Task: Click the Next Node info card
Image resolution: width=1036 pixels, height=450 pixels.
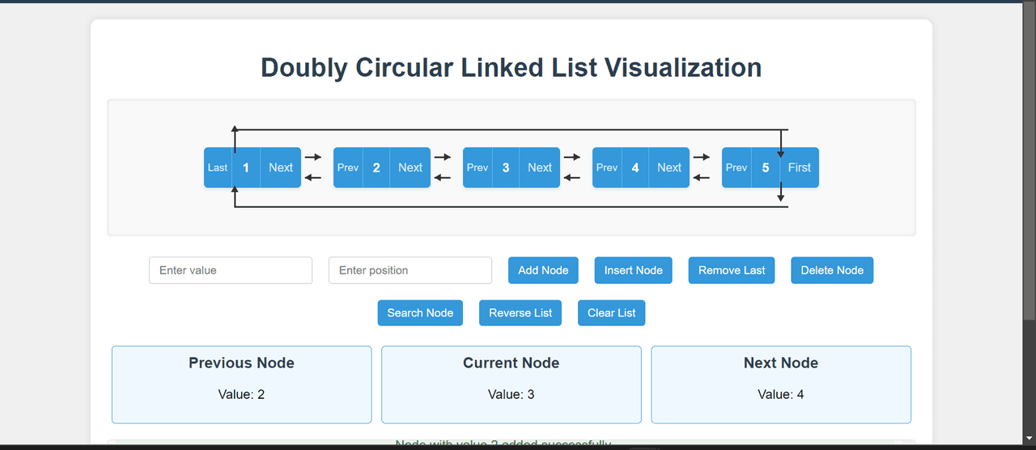Action: pyautogui.click(x=781, y=384)
